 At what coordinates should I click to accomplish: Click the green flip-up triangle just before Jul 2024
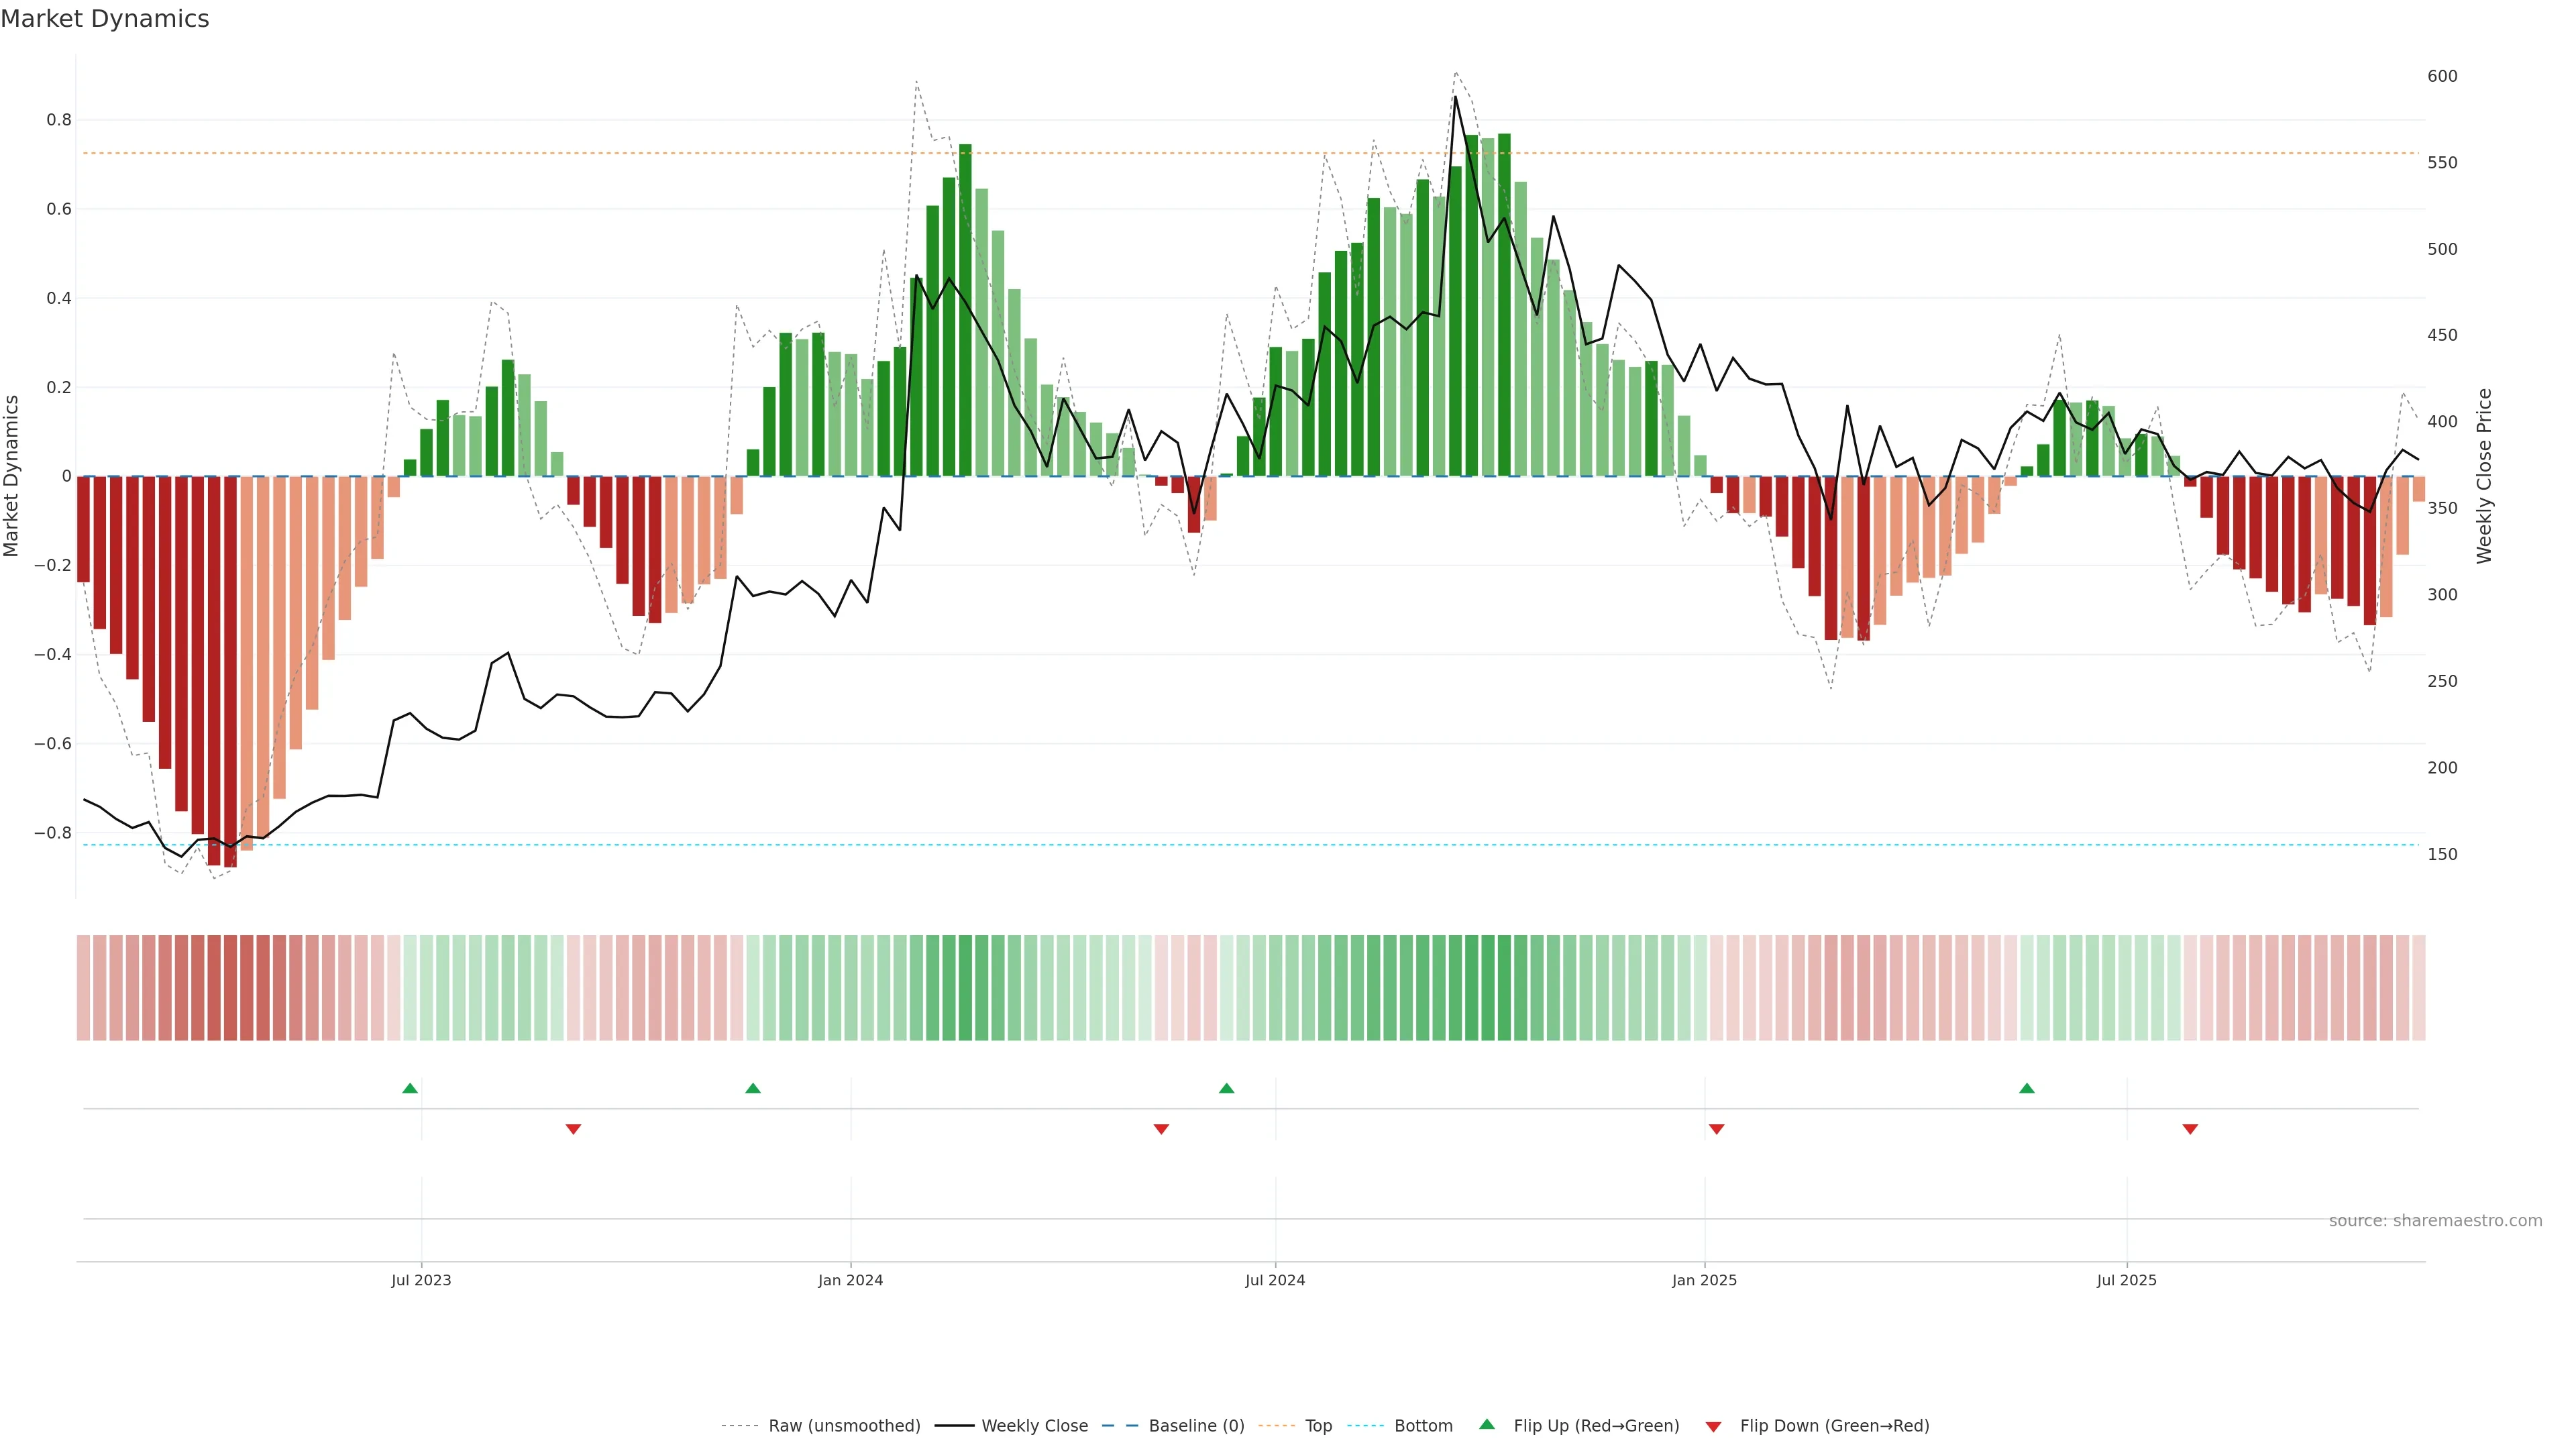point(1227,1088)
